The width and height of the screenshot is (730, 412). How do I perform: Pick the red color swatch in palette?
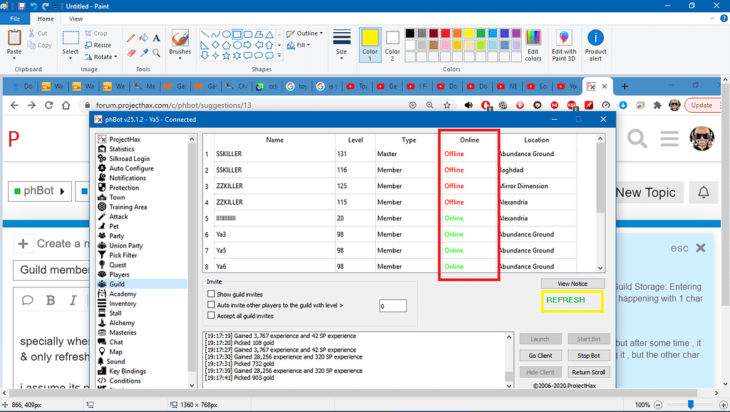point(446,33)
